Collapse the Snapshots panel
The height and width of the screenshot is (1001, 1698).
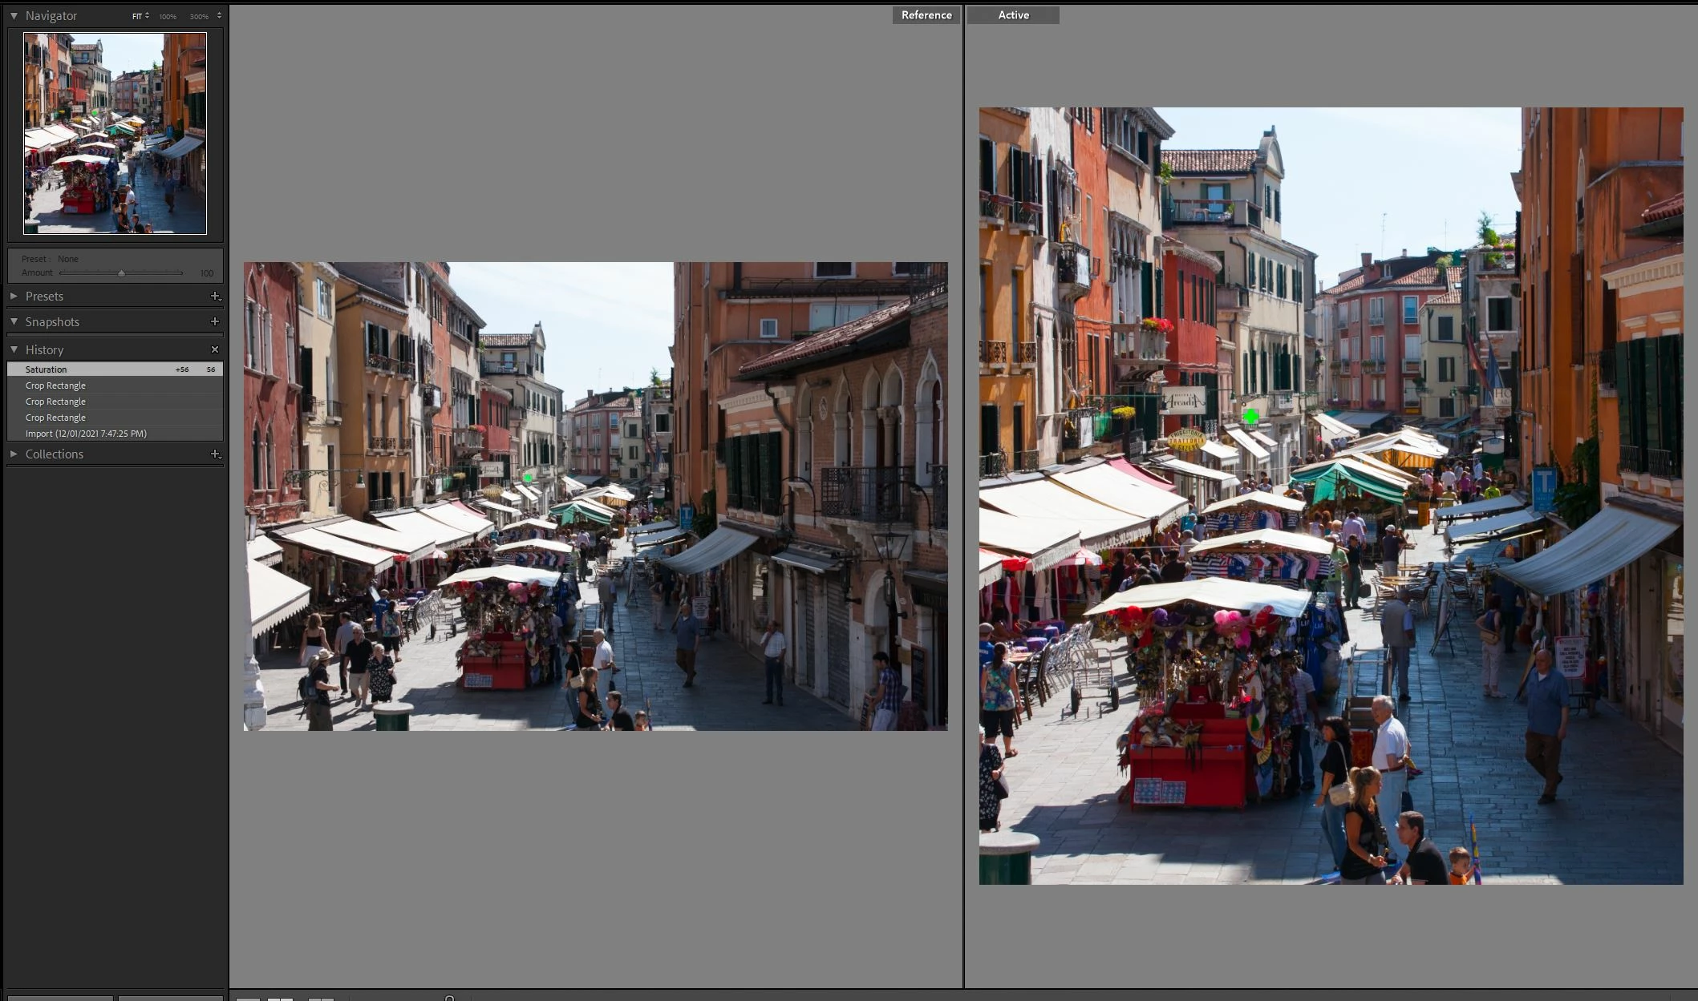click(x=14, y=321)
